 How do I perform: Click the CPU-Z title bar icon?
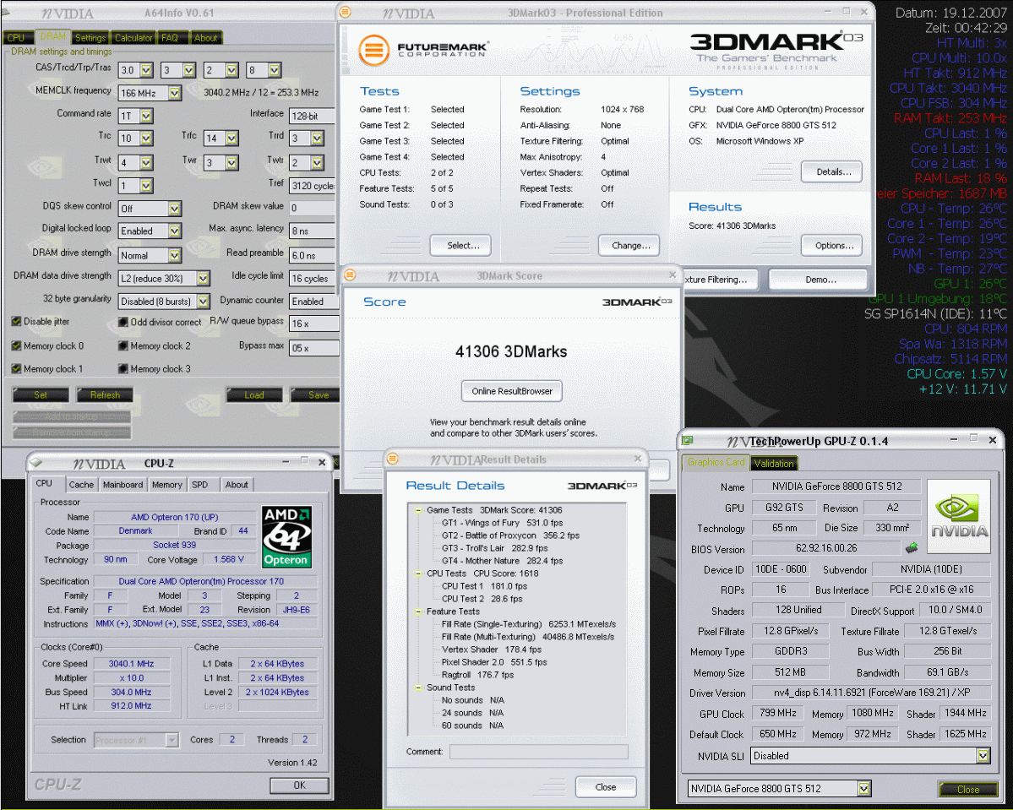pyautogui.click(x=36, y=463)
